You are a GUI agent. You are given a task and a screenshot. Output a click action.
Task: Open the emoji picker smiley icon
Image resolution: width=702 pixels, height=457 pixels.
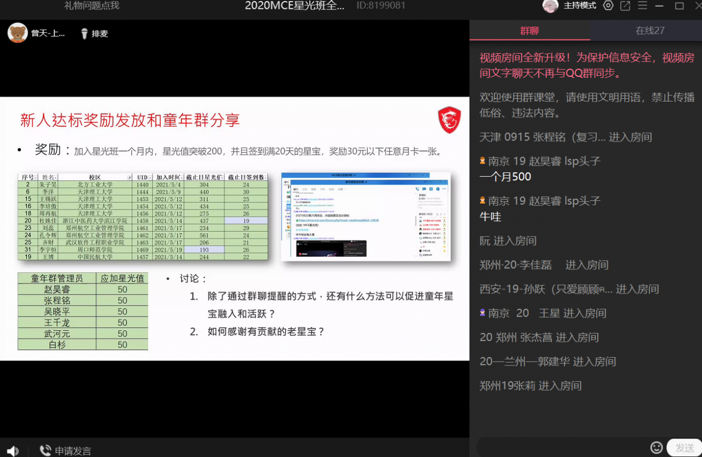coord(656,447)
